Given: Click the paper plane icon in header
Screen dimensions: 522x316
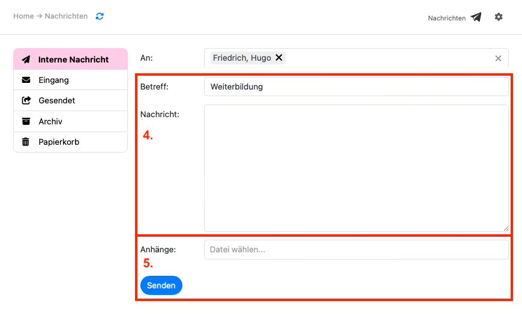Looking at the screenshot, I should [x=476, y=17].
